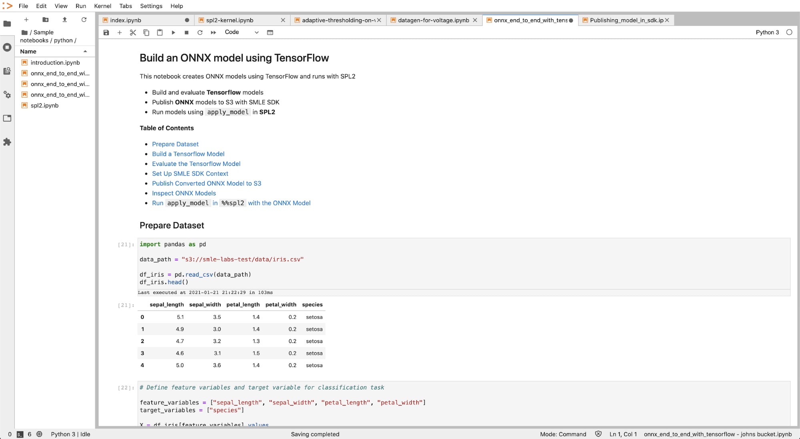800x439 pixels.
Task: Open the Edit menu
Action: 41,6
